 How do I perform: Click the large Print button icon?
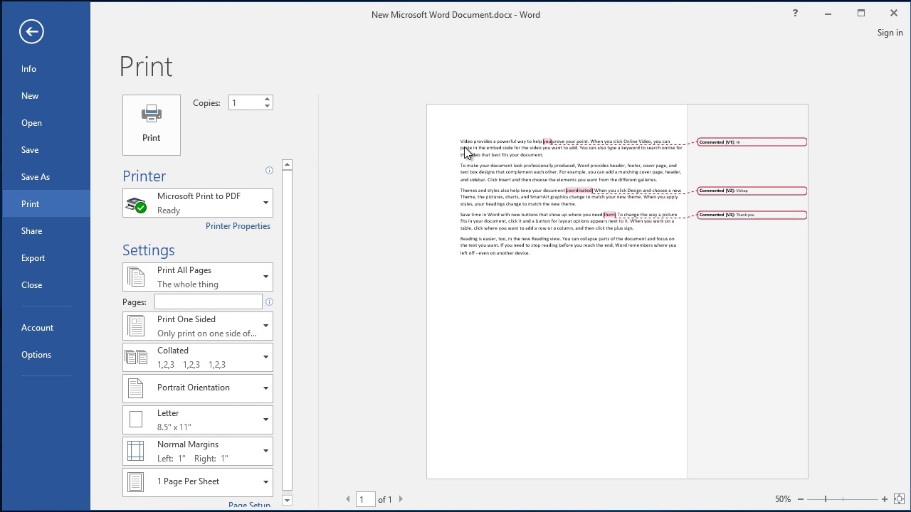tap(151, 125)
